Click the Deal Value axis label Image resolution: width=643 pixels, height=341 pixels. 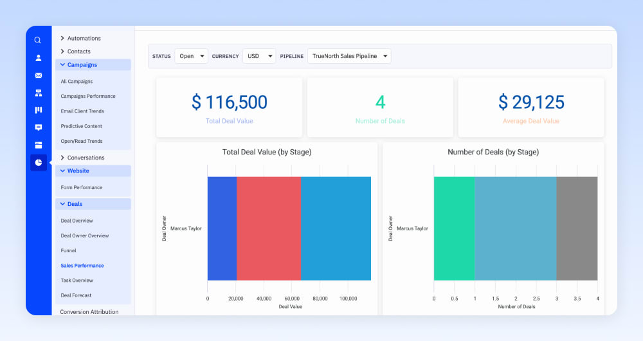click(x=291, y=306)
